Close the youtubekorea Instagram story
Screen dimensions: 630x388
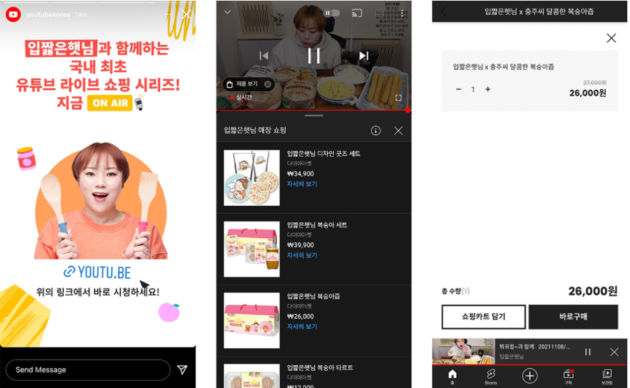coord(186,15)
